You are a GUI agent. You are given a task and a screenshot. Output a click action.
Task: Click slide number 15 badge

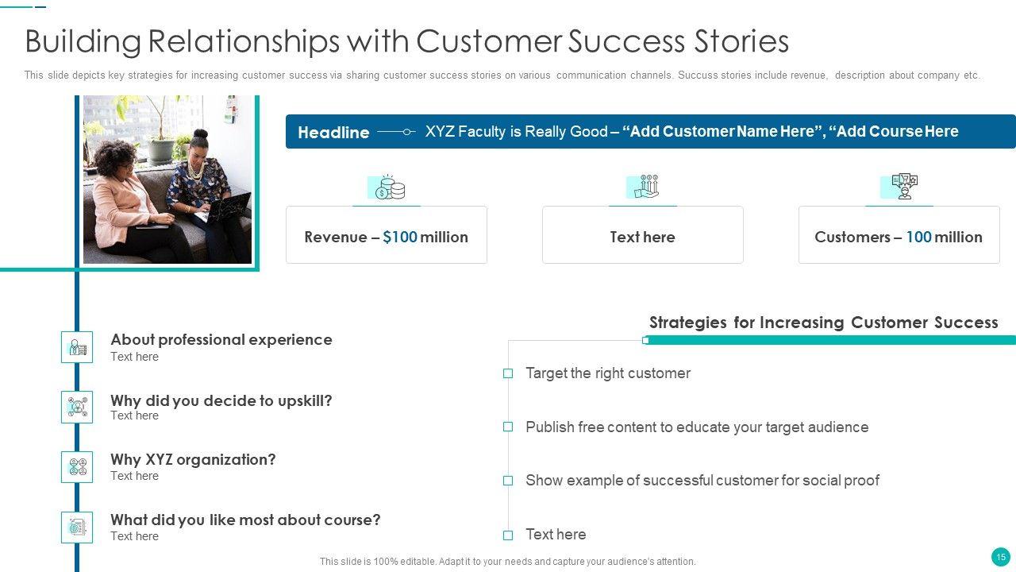click(1000, 556)
